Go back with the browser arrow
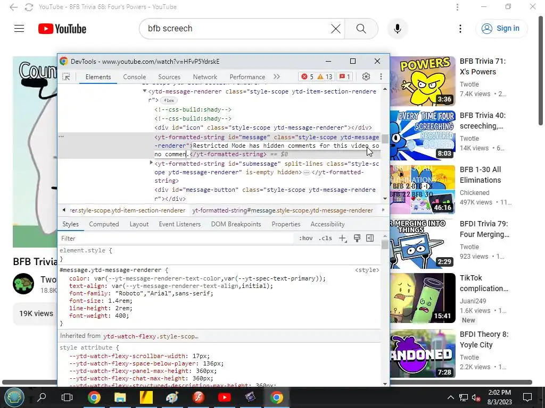Screen dimensions: 545x408 (x=13, y=7)
